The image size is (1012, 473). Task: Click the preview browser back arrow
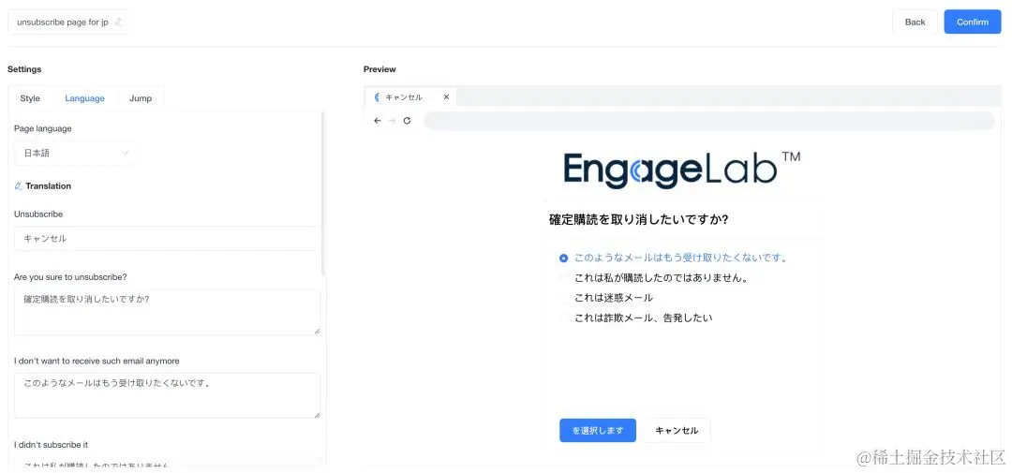point(378,121)
